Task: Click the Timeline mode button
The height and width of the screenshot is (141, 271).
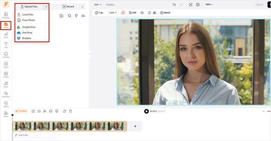Action: pos(21,111)
